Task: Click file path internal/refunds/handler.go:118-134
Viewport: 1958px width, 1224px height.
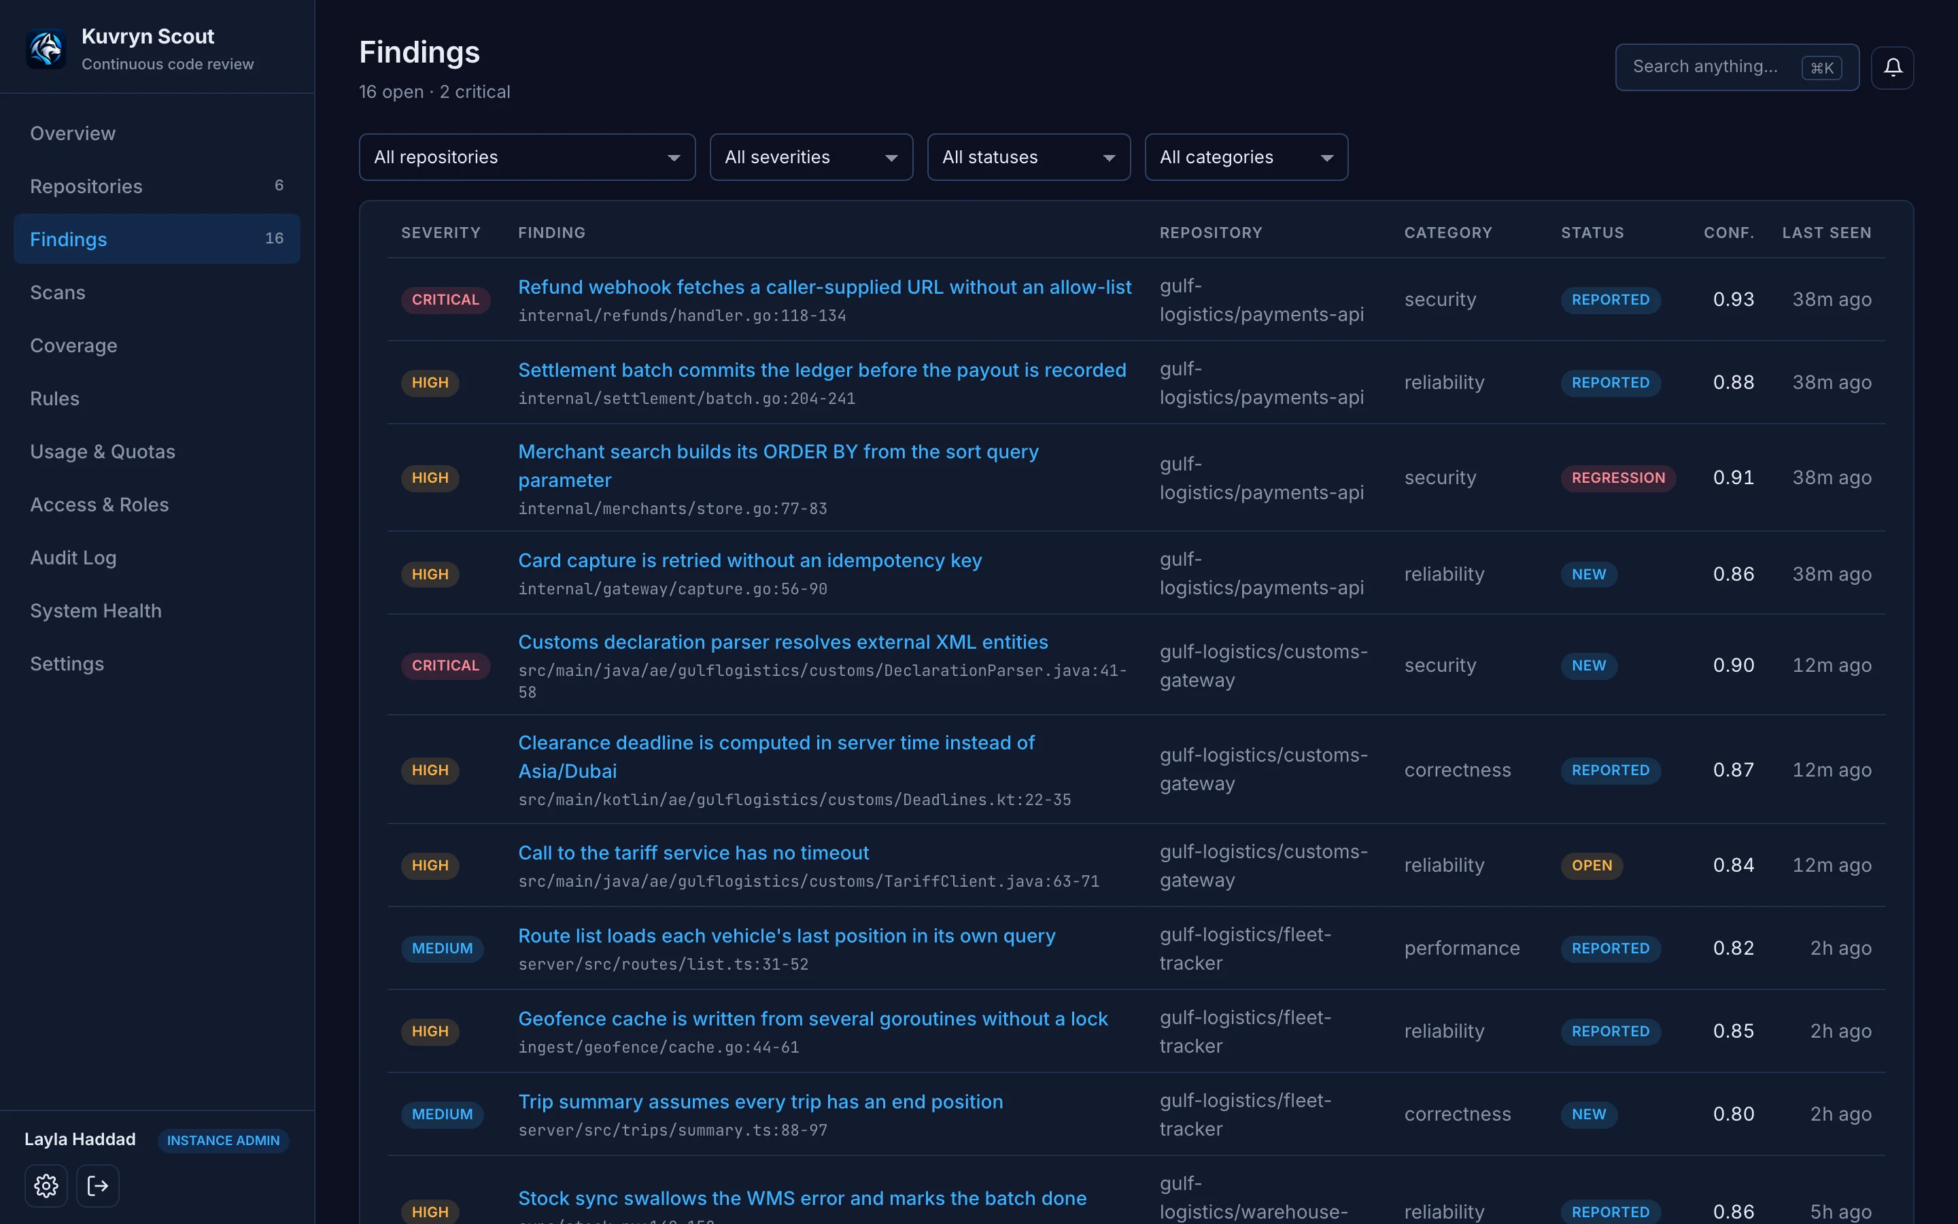Action: tap(682, 316)
